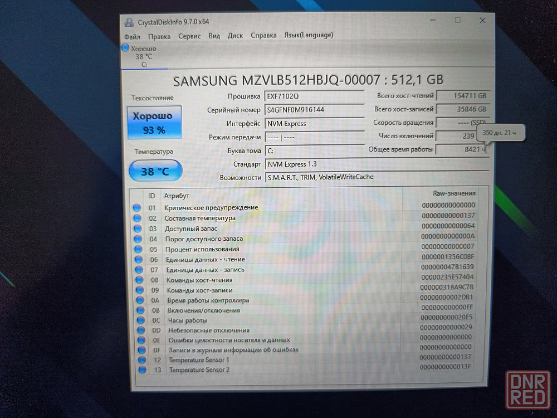Click status circle for 0A Время работы контроллера
557x418 pixels.
point(140,300)
